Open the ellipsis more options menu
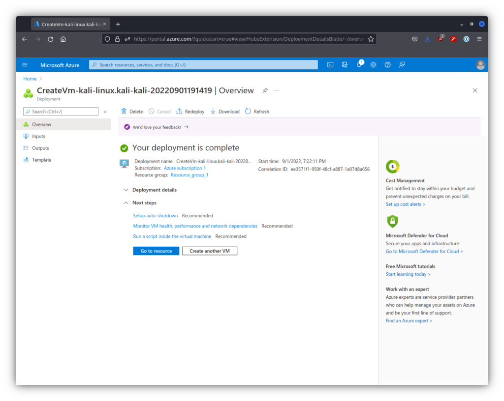This screenshot has width=504, height=401. (x=277, y=90)
